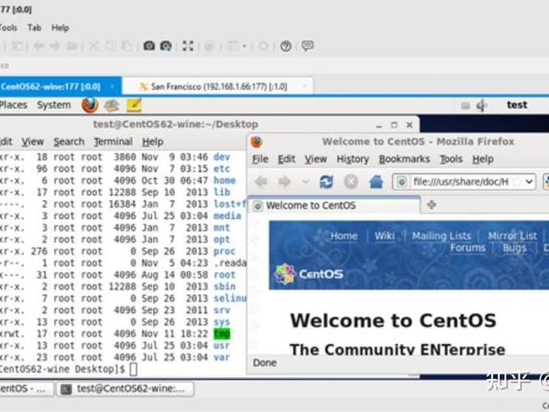Click the grayed-out left arrow in top toolbar
The width and height of the screenshot is (549, 412).
tap(38, 46)
